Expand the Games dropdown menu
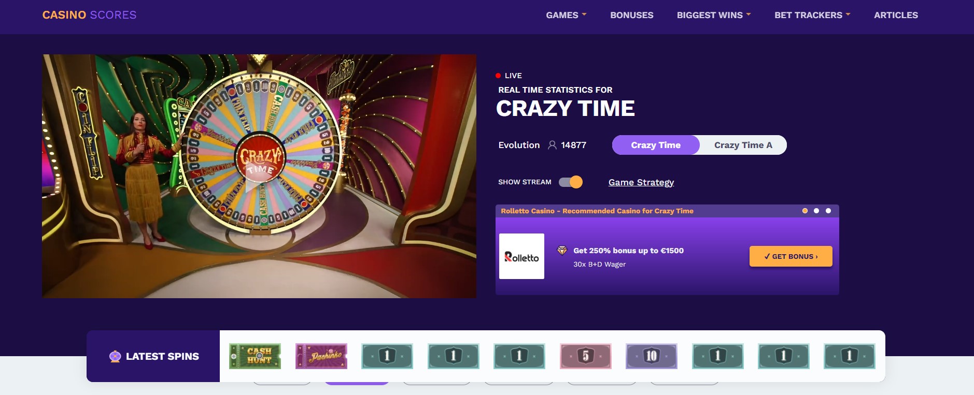The width and height of the screenshot is (974, 395). coord(566,15)
